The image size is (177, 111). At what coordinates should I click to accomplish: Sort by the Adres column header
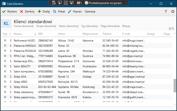tap(62, 34)
